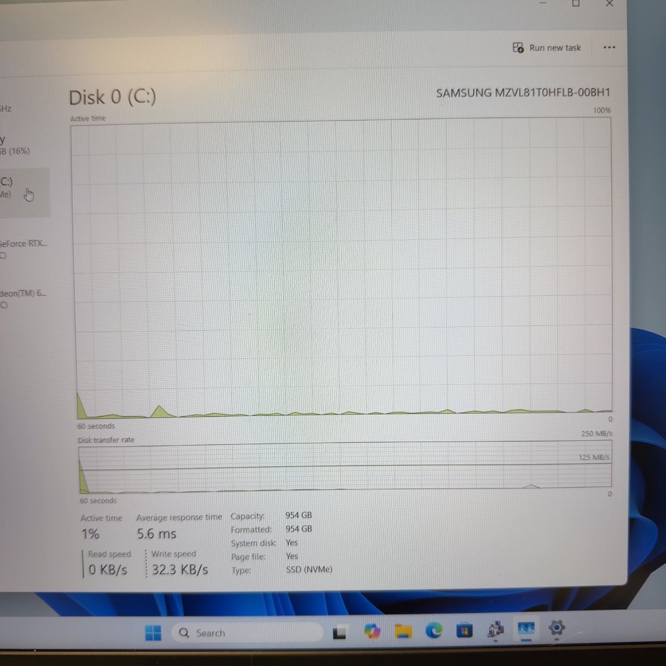Open the Windows Start menu
Viewport: 666px width, 666px height.
[x=153, y=632]
